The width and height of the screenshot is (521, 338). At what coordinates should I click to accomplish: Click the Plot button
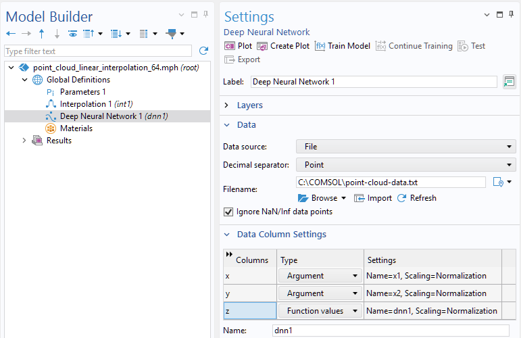click(x=239, y=46)
